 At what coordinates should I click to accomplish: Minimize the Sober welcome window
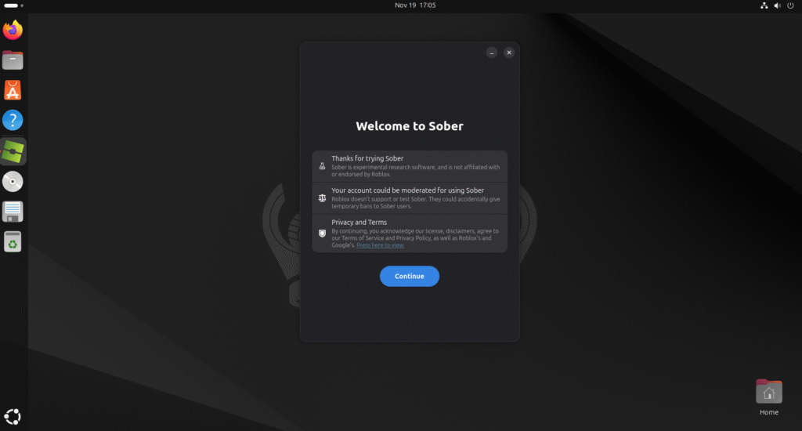[x=492, y=53]
